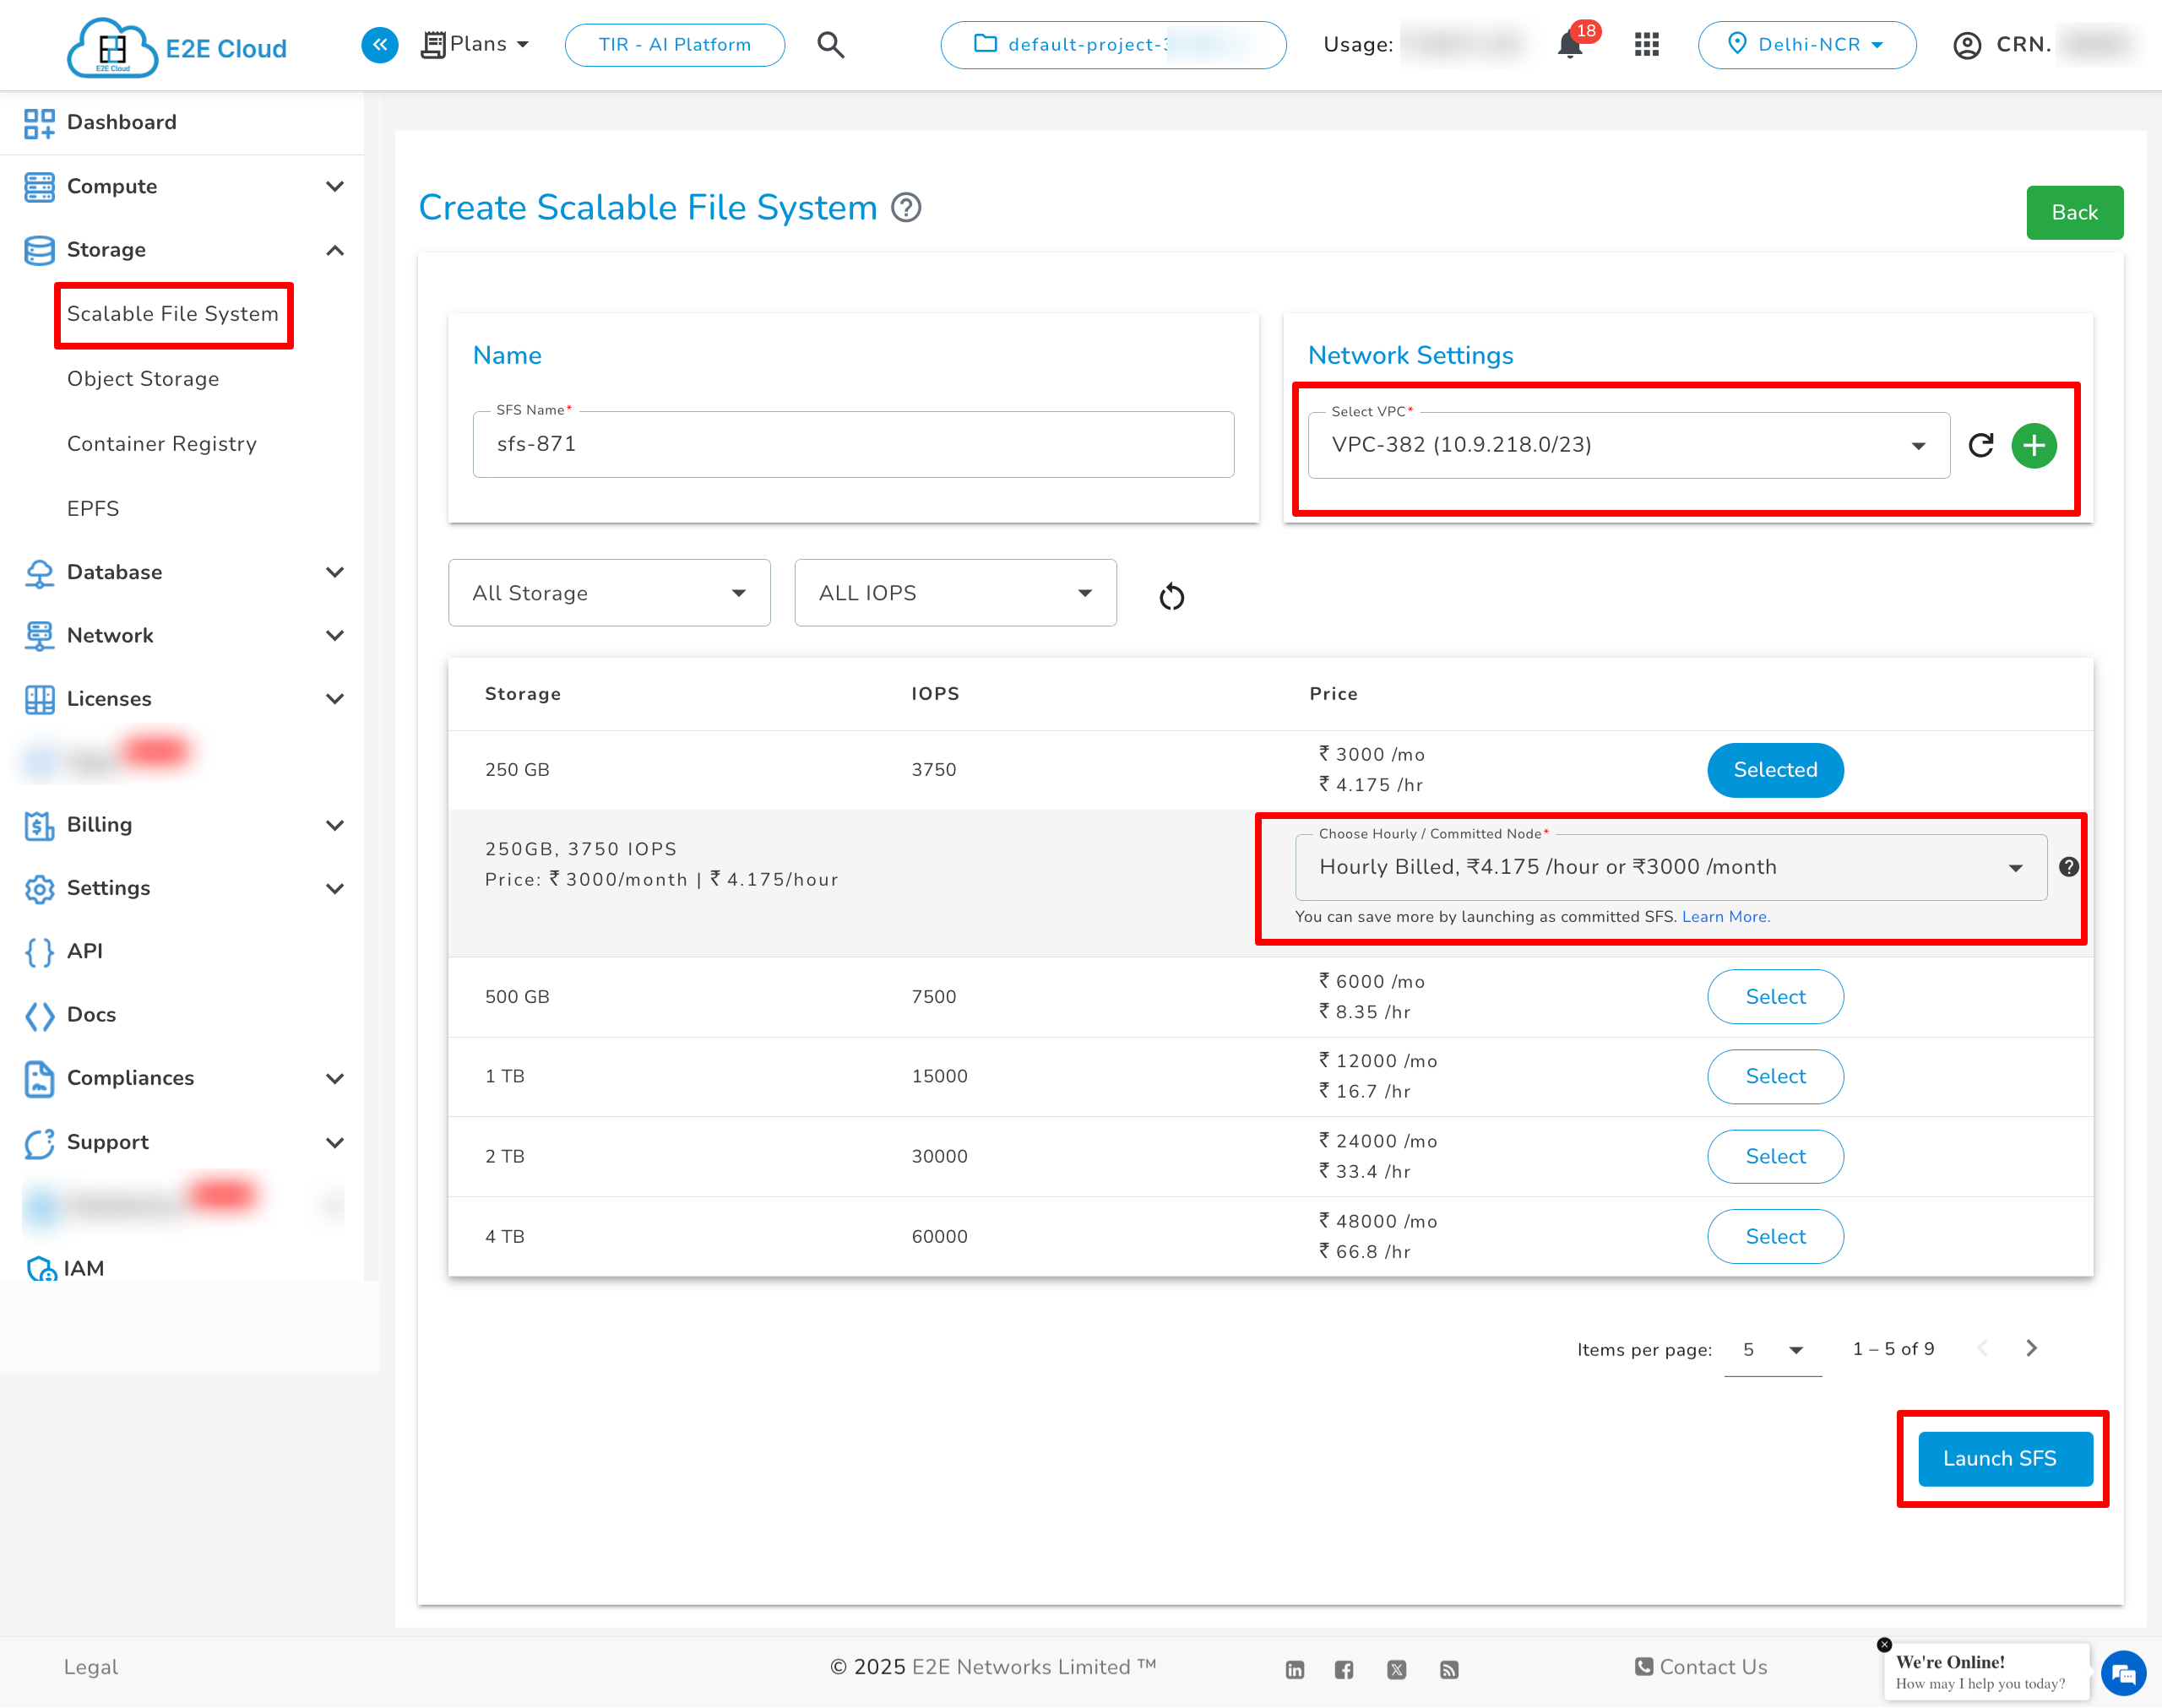This screenshot has height=1708, width=2162.
Task: Open notifications bell icon
Action: coord(1570,45)
